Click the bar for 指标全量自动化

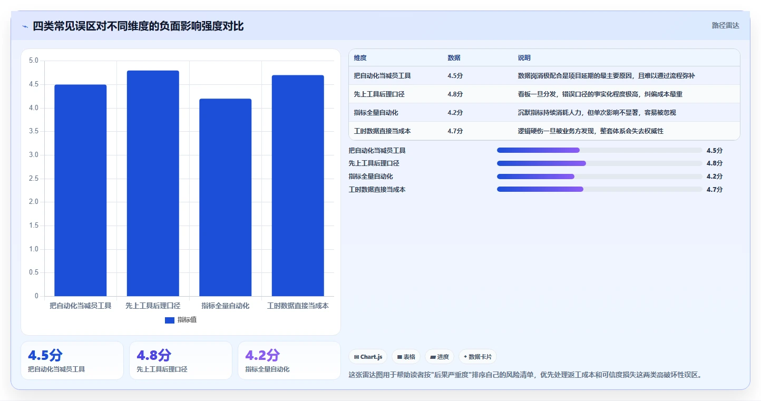(x=226, y=198)
